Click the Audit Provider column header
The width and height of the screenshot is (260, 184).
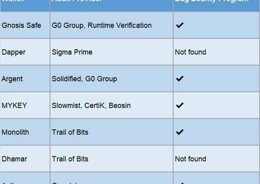(x=112, y=6)
